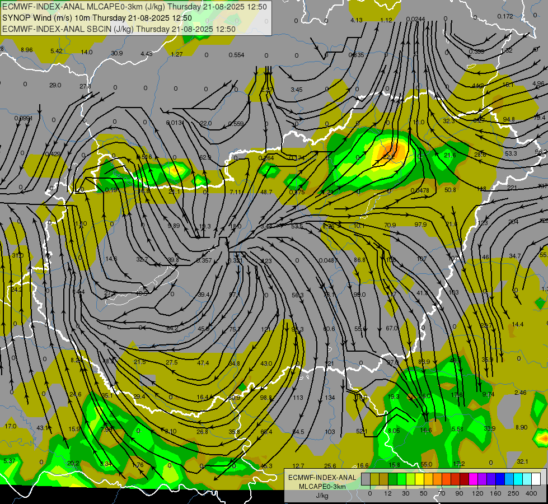The height and width of the screenshot is (504, 548).
Task: Click the 22.2 value in the orange hotspot
Action: pyautogui.click(x=389, y=157)
